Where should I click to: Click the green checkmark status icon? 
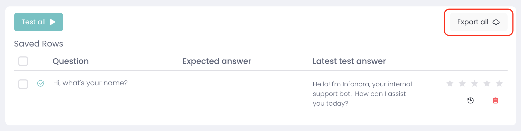coord(41,84)
